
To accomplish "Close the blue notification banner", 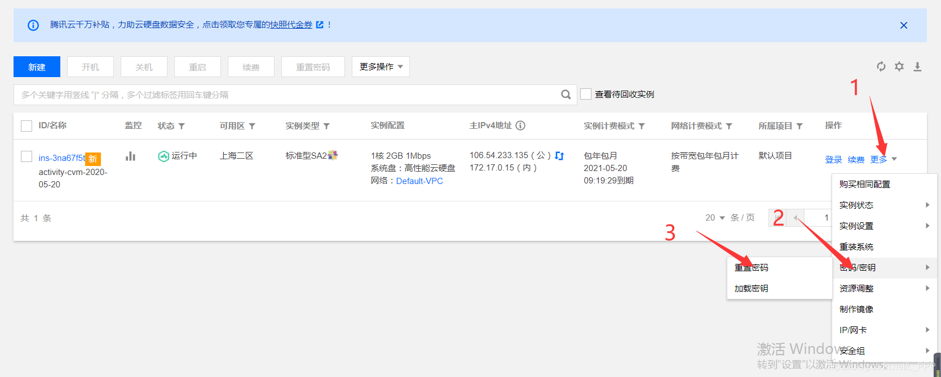I will point(904,25).
